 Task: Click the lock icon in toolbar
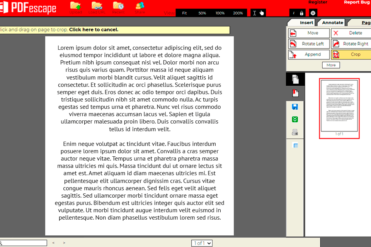click(301, 13)
